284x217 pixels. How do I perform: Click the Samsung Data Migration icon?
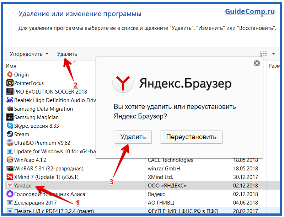[x=10, y=108]
